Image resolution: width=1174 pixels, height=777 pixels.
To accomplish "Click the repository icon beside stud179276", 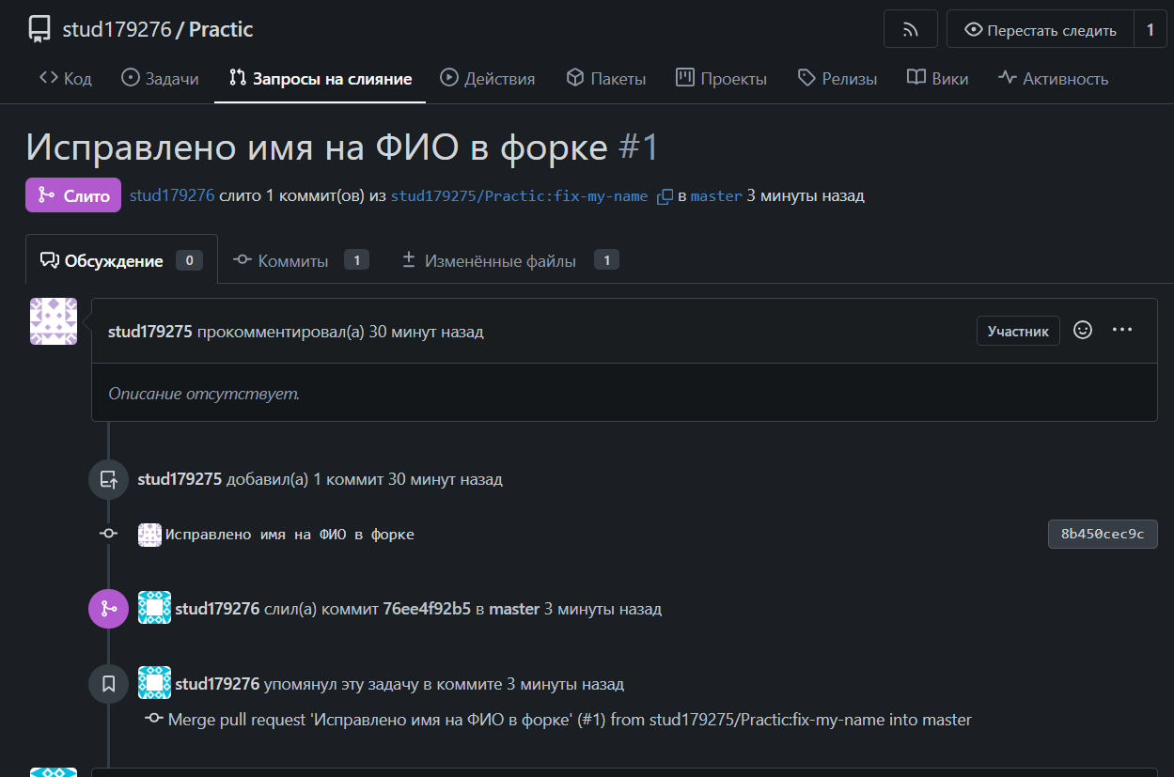I will pyautogui.click(x=39, y=29).
